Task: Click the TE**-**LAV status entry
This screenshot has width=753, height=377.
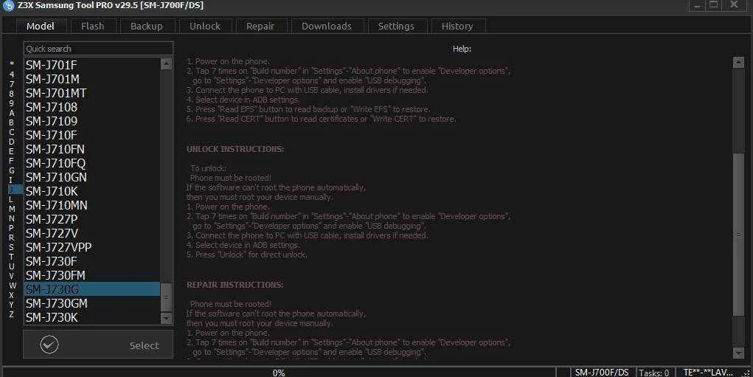Action: [708, 373]
